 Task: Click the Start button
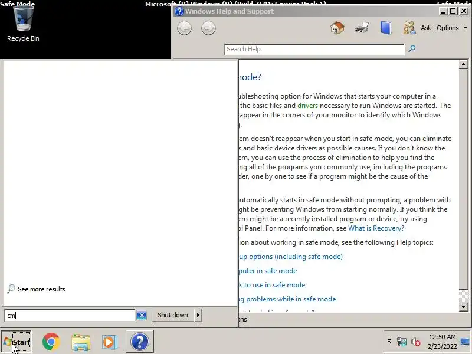pyautogui.click(x=17, y=342)
